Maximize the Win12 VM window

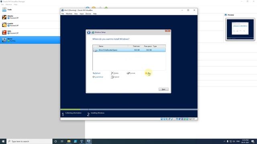click(188, 10)
